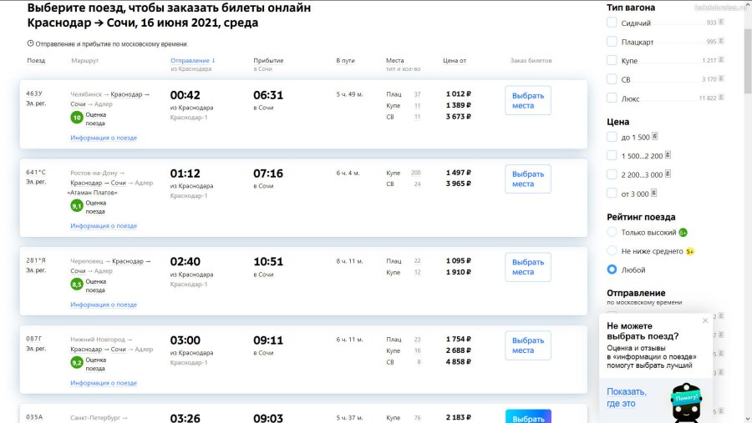Enable the Плацкарт carriage type checkbox
Screen dimensions: 752x423
pyautogui.click(x=612, y=41)
